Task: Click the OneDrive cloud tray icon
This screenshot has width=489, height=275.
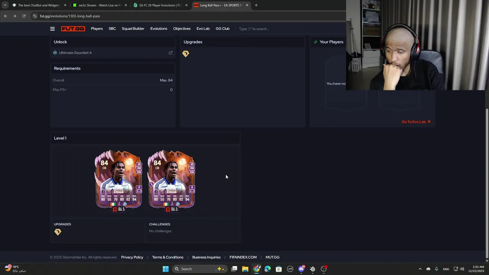Action: coord(428,269)
